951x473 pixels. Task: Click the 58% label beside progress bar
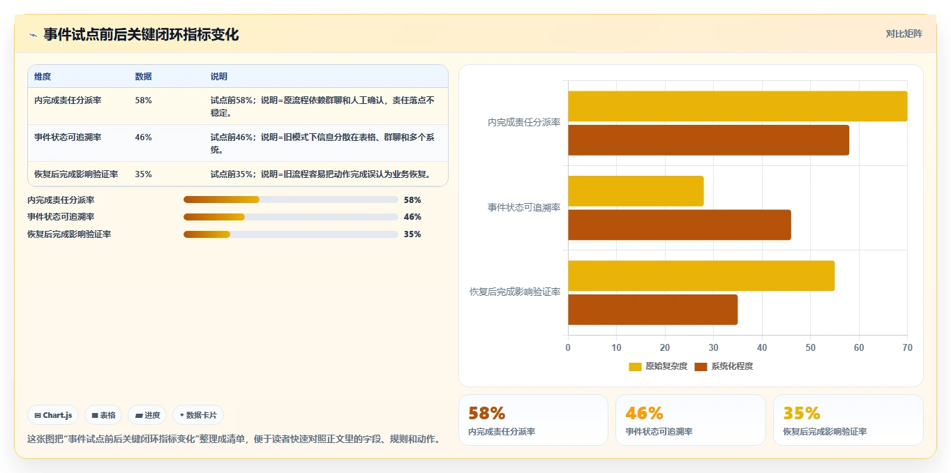coord(412,200)
